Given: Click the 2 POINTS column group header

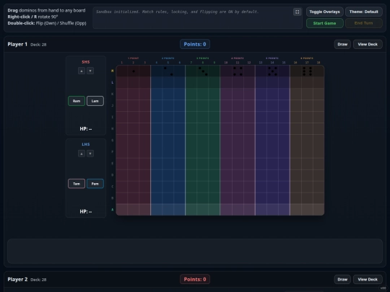Looking at the screenshot, I should pos(168,58).
